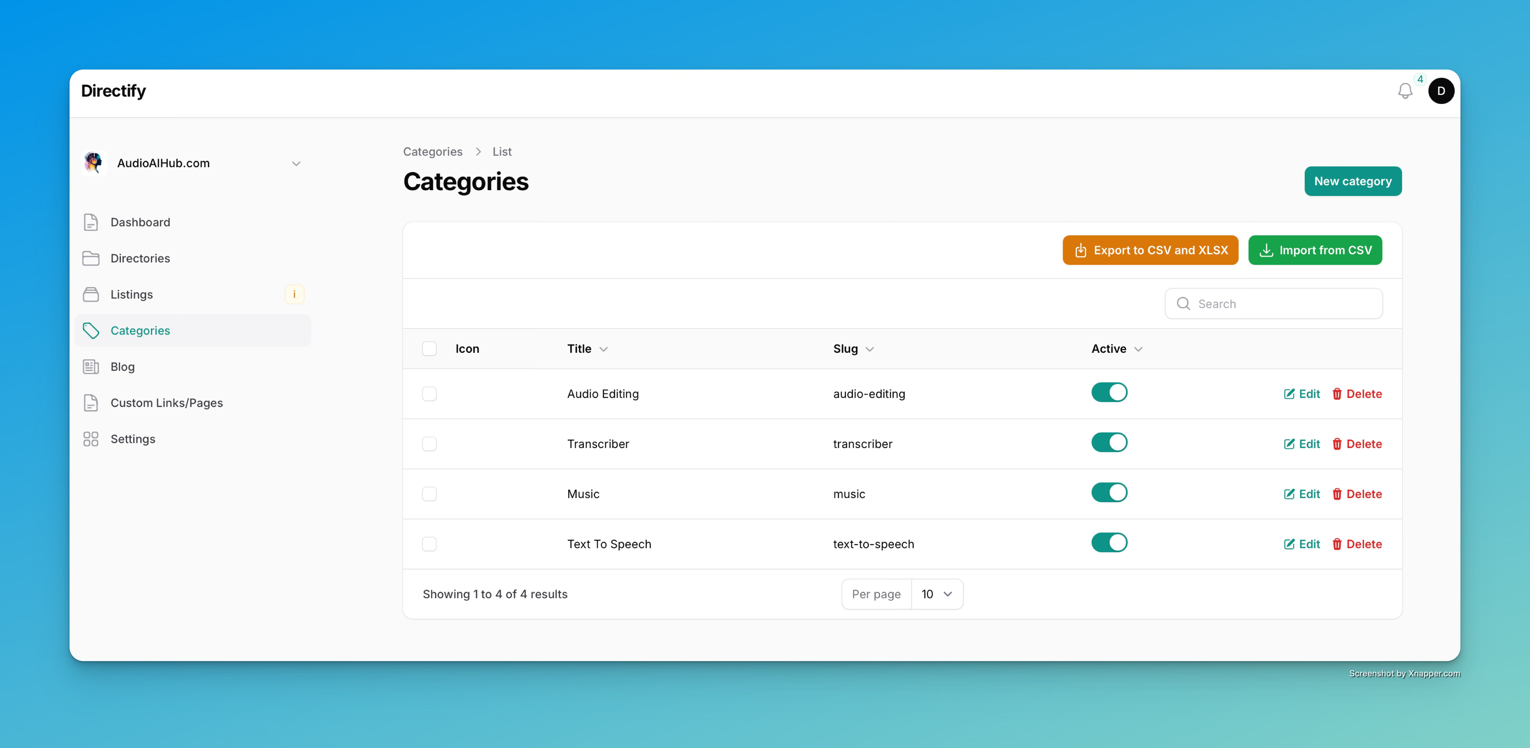1530x748 pixels.
Task: Click the AudioAIHub.com site logo
Action: click(93, 163)
